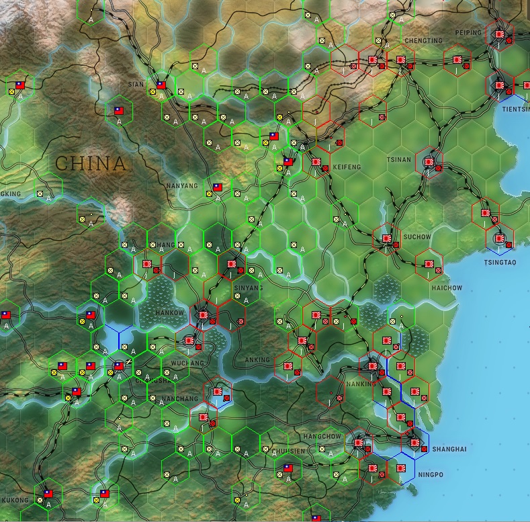Click the HANGCHOW city label
The image size is (530, 522).
click(322, 437)
